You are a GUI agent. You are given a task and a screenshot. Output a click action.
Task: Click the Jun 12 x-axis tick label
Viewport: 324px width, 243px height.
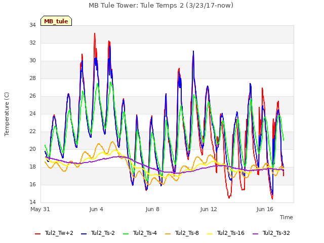pyautogui.click(x=209, y=209)
